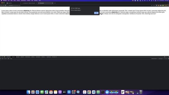Open Podcasts from the dock

pyautogui.click(x=60, y=92)
